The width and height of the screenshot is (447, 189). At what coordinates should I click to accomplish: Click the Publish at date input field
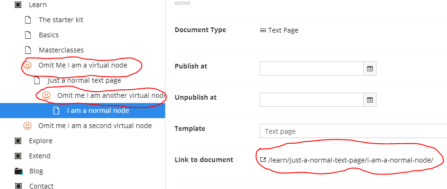pyautogui.click(x=312, y=69)
